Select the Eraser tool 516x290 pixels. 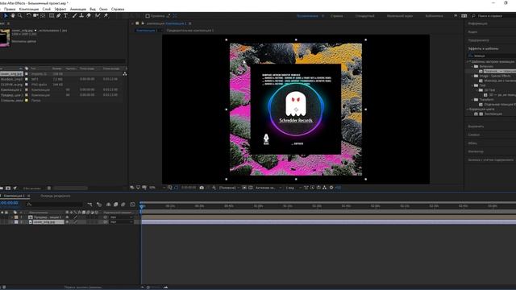pos(89,16)
